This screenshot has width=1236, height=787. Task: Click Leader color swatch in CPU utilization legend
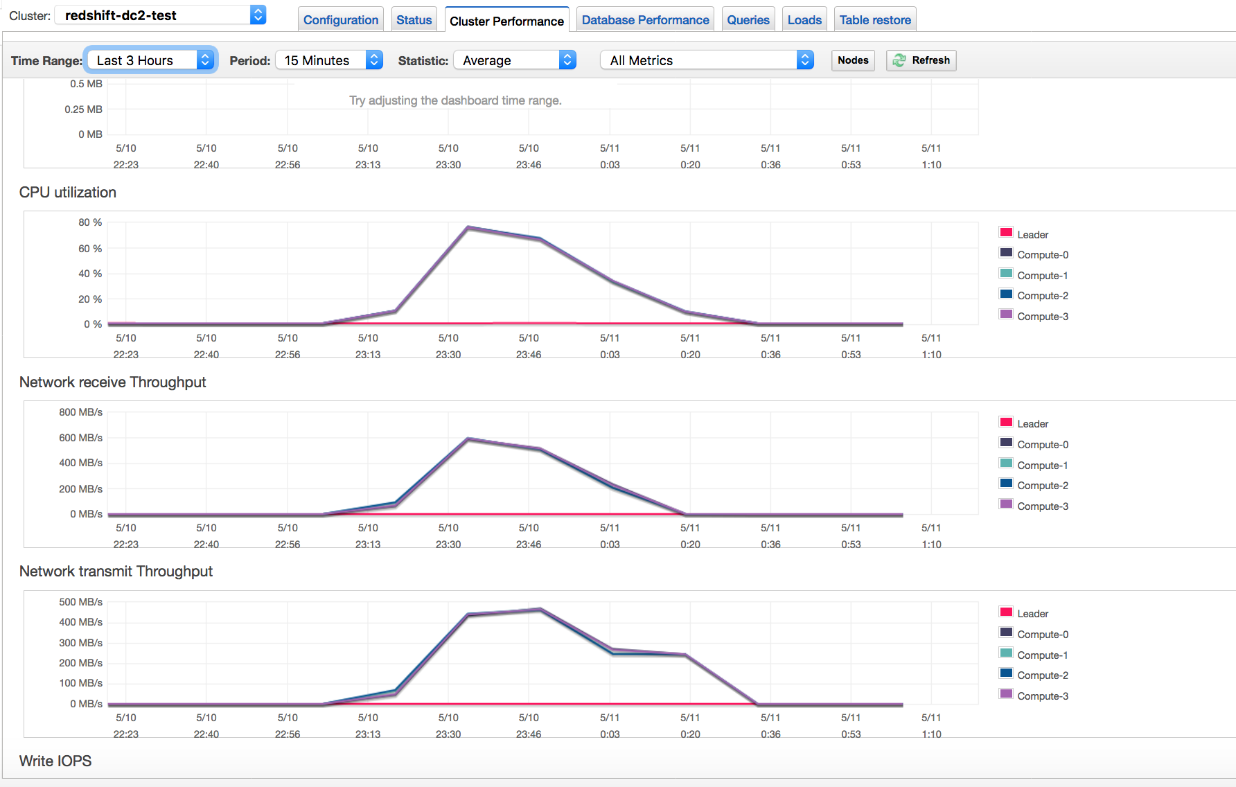tap(1006, 233)
